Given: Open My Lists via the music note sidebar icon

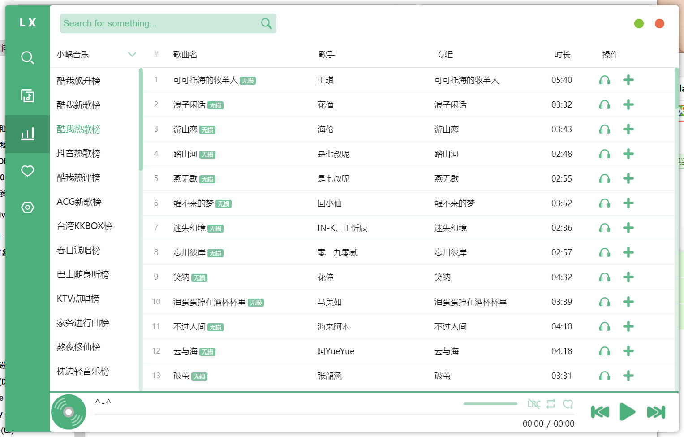Looking at the screenshot, I should (27, 96).
